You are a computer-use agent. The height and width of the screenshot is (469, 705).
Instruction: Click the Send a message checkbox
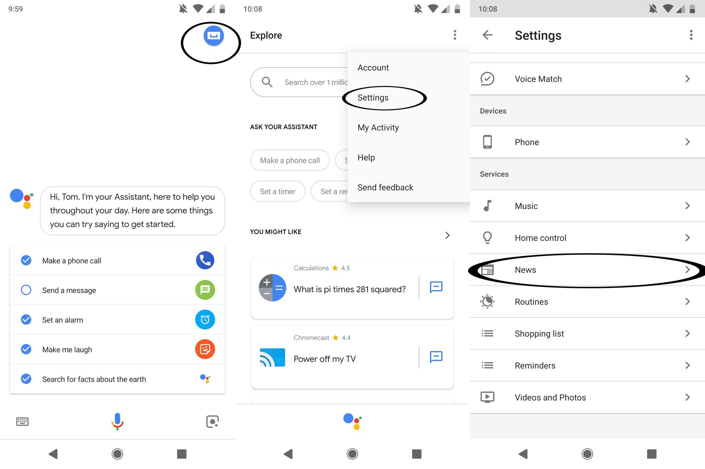[26, 289]
